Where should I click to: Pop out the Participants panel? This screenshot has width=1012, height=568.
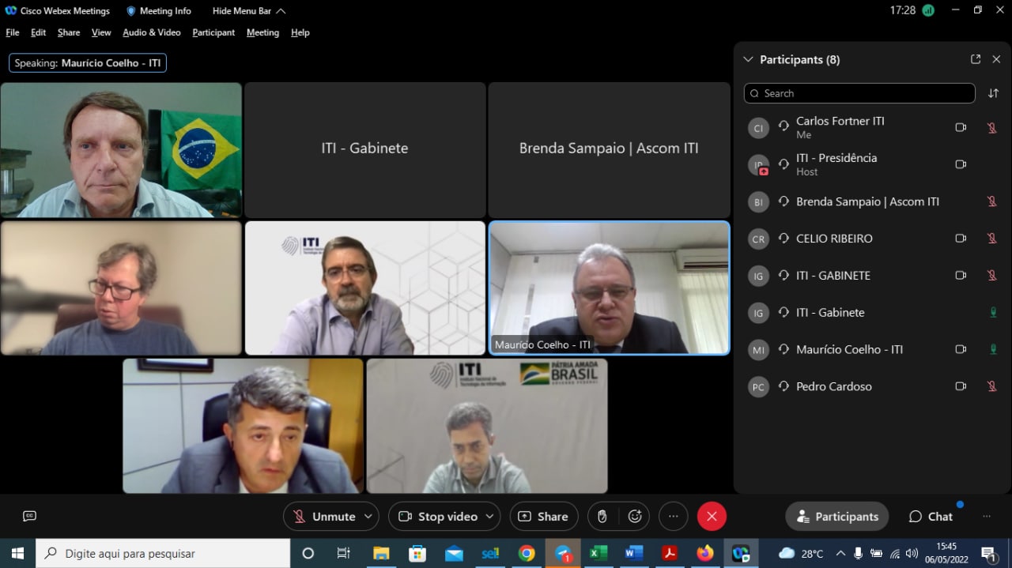coord(976,59)
